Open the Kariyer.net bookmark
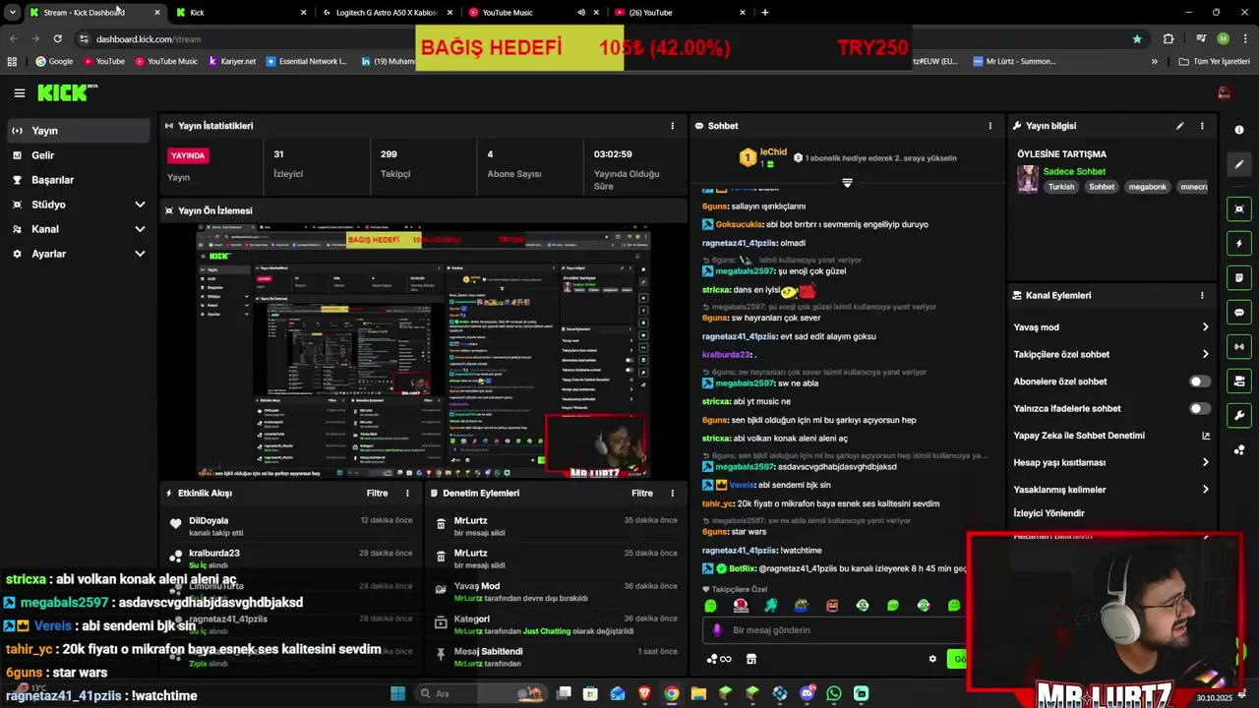Viewport: 1259px width, 708px height. click(232, 61)
